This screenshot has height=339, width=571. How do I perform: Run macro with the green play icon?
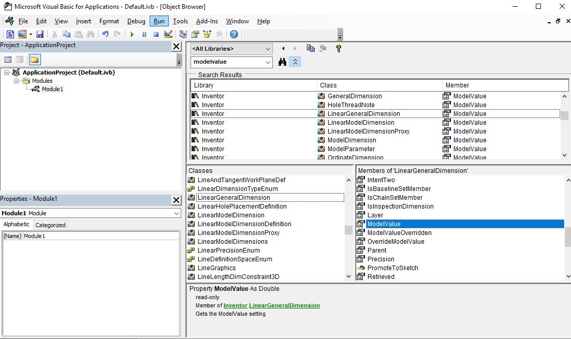(x=132, y=34)
